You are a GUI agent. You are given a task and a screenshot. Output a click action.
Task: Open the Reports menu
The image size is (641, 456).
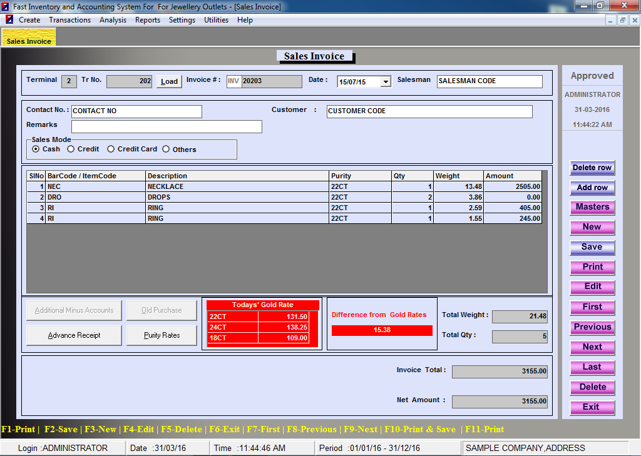(147, 20)
